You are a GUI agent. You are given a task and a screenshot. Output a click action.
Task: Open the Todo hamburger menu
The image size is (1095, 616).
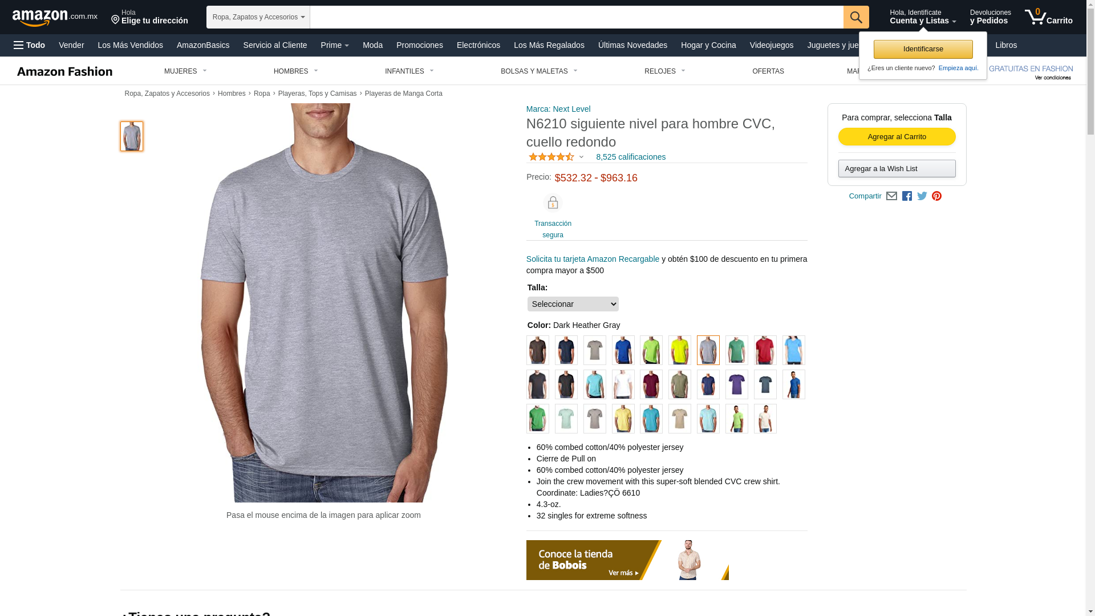[x=30, y=45]
